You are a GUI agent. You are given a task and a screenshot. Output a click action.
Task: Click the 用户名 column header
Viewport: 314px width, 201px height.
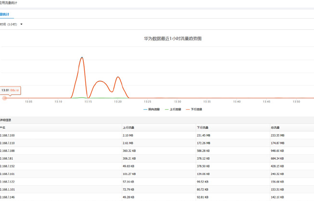click(3, 128)
